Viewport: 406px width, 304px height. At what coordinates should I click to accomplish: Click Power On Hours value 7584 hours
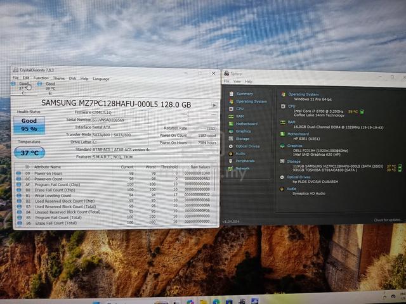click(202, 142)
